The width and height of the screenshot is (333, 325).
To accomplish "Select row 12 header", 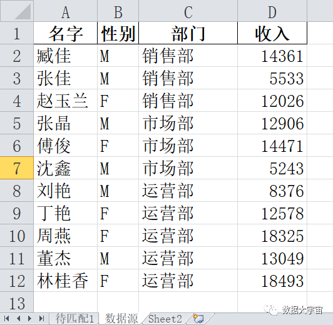I will 17,281.
